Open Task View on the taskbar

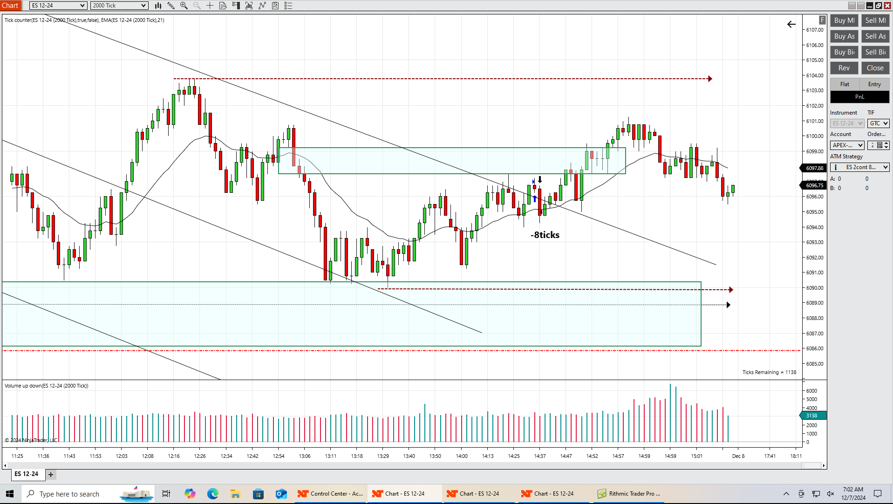coord(166,494)
